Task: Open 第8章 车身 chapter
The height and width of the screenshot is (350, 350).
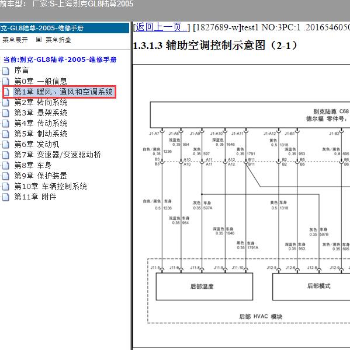Action: (33, 165)
